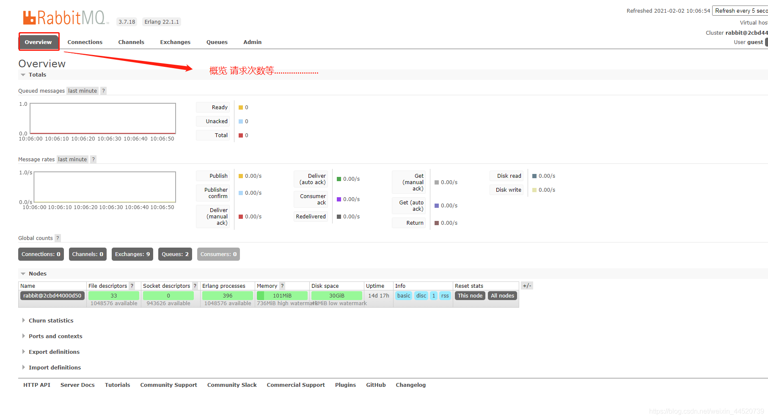Click the 3.7.18 version badge
The height and width of the screenshot is (419, 768).
point(127,22)
